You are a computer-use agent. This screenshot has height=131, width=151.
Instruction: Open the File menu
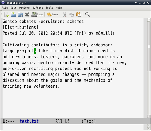[5, 8]
